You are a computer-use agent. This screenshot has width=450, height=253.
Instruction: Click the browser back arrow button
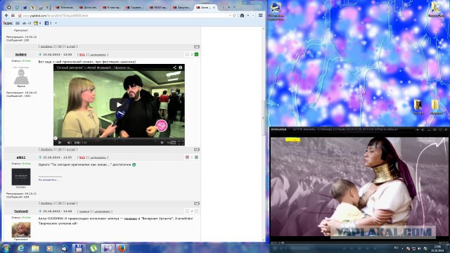6,15
